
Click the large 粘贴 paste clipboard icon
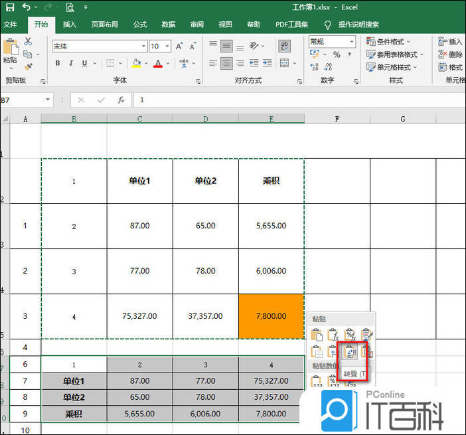[x=11, y=46]
